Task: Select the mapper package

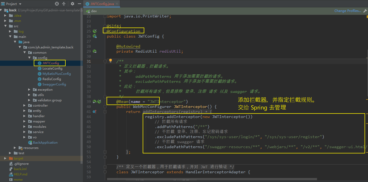Action: [x=39, y=121]
